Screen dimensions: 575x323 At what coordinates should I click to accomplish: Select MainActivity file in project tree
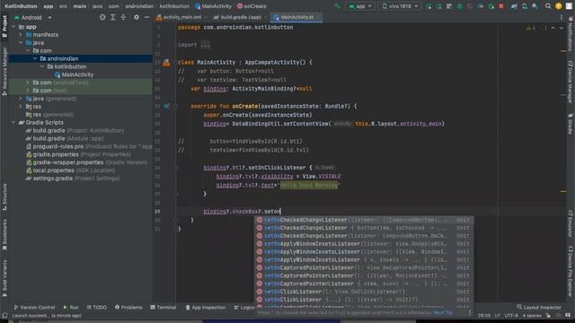pos(74,74)
